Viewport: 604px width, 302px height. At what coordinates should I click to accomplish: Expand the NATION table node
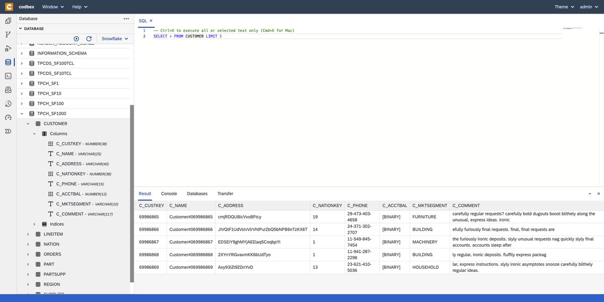tap(28, 244)
